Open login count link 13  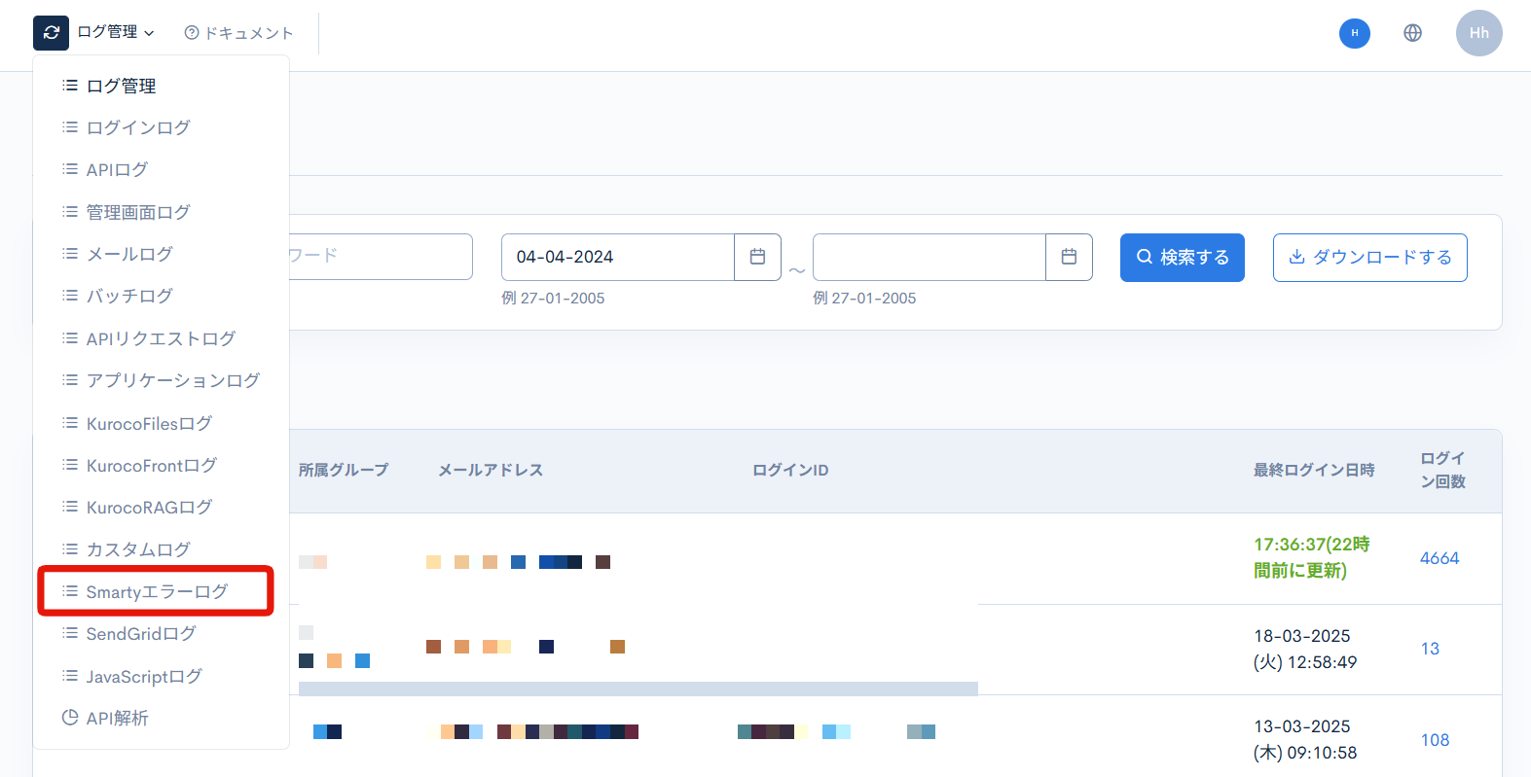[x=1430, y=649]
